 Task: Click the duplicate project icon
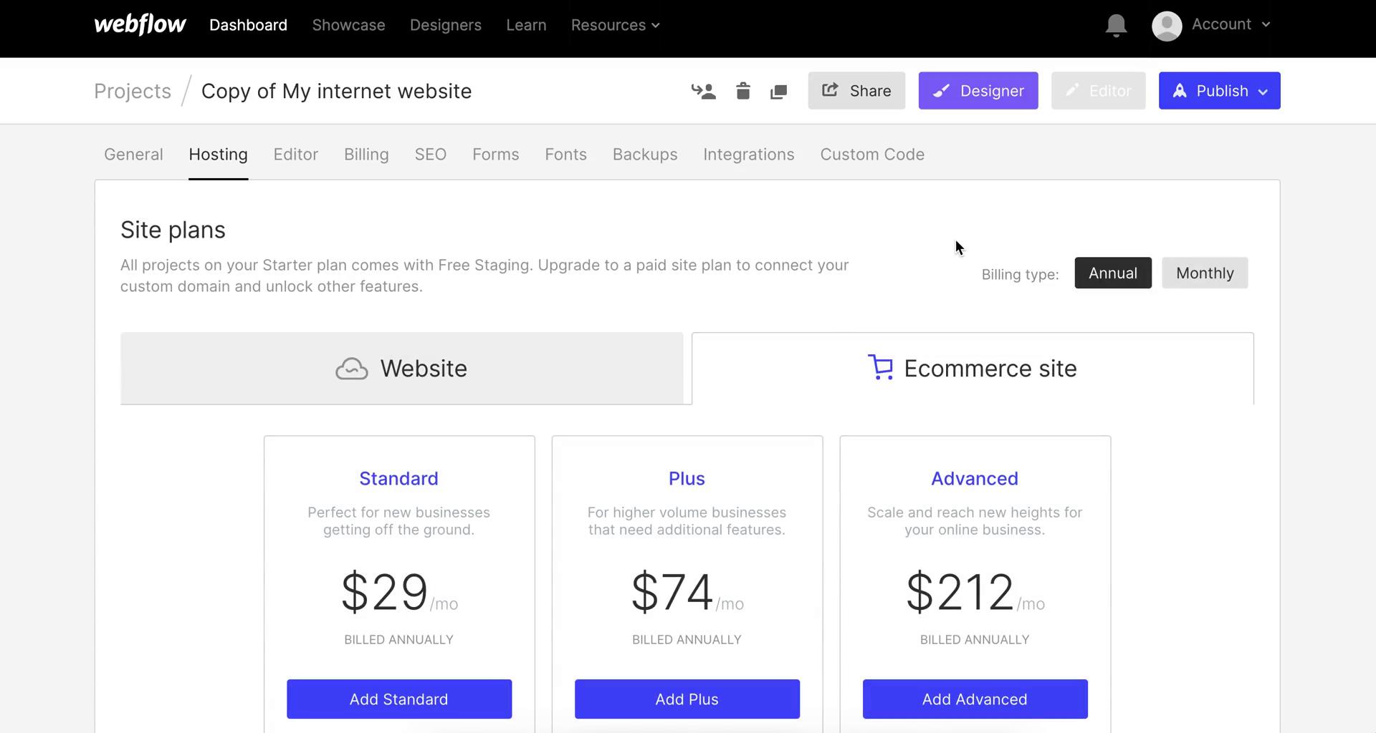tap(778, 92)
